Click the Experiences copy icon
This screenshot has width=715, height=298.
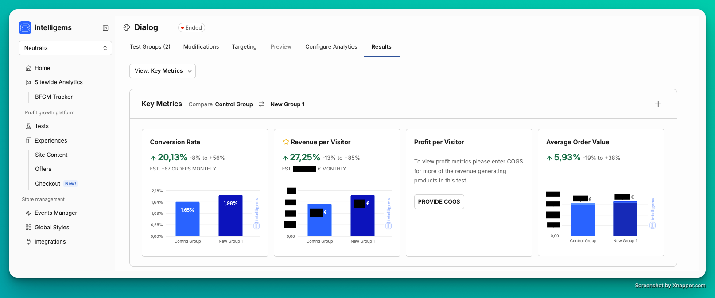[x=28, y=141]
